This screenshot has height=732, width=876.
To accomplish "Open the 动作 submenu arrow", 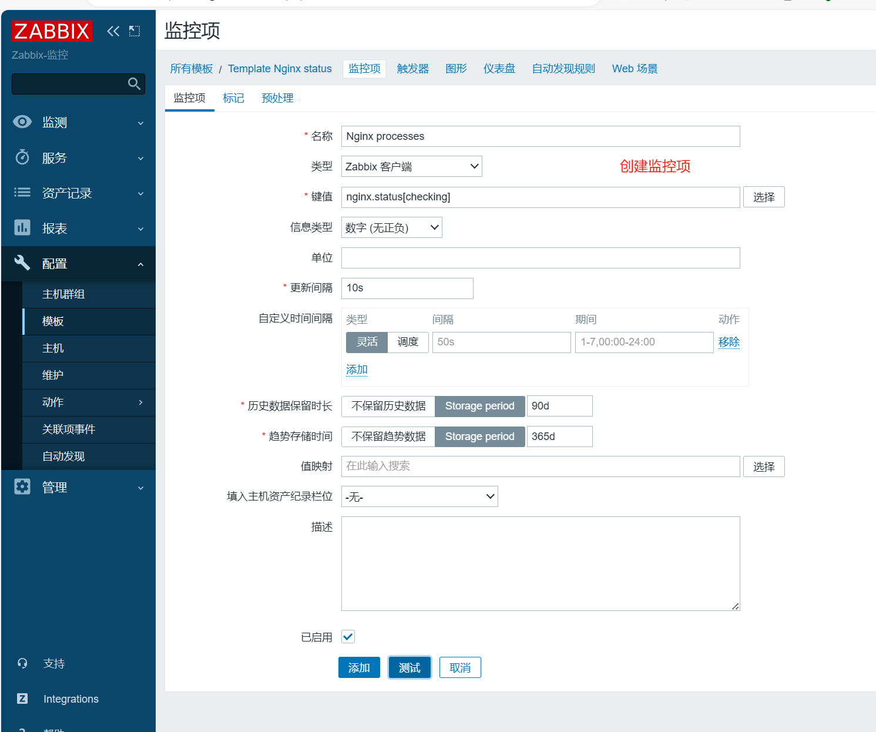I will click(140, 402).
